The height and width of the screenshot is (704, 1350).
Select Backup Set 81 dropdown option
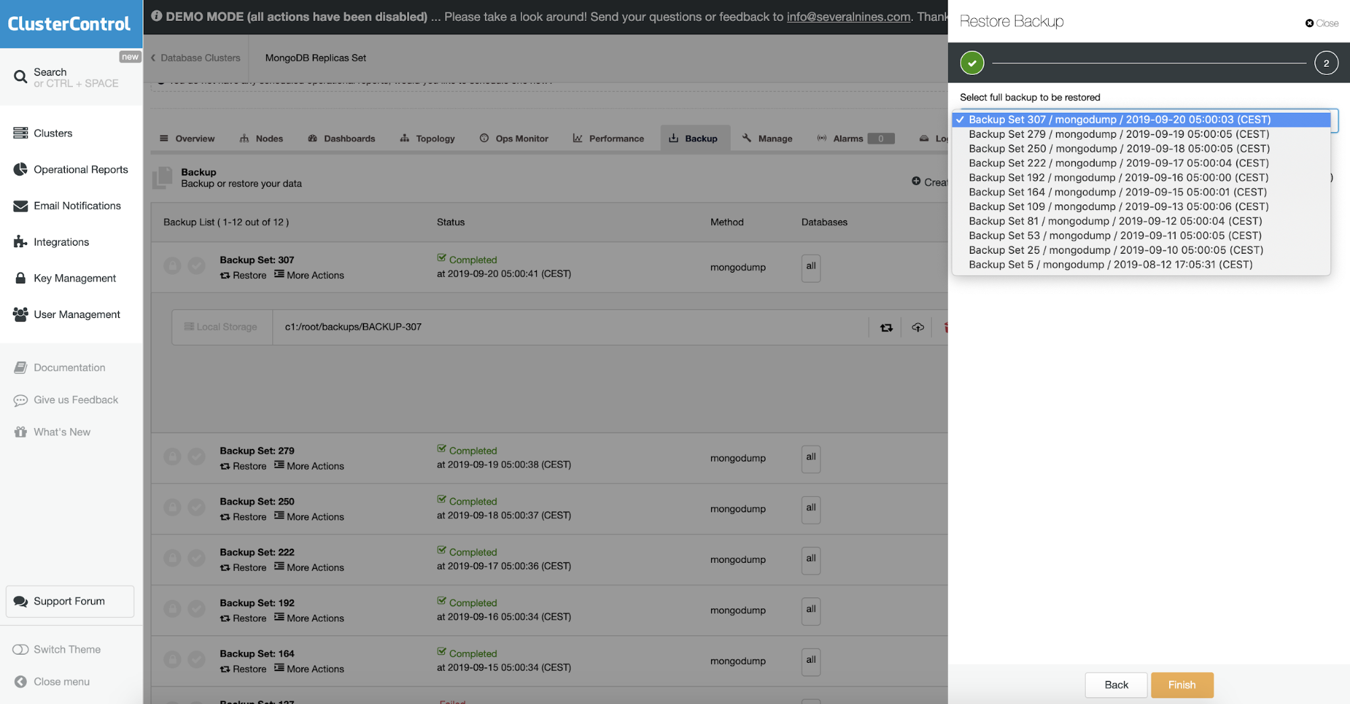1141,221
